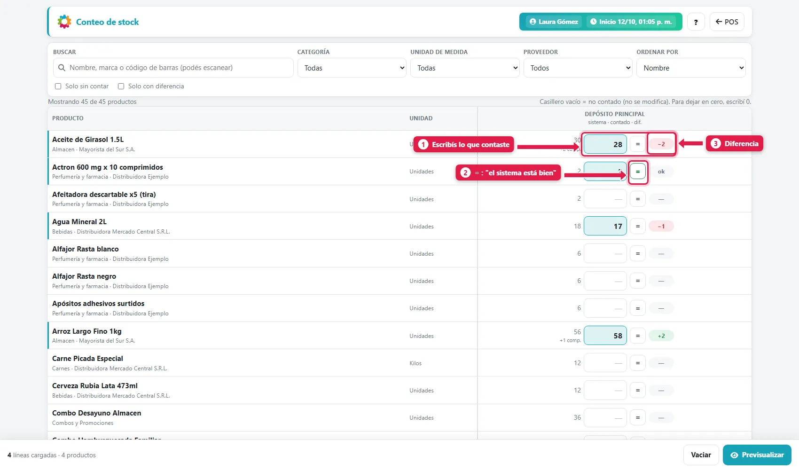Open the Categoría dropdown
The height and width of the screenshot is (470, 799).
tap(352, 68)
